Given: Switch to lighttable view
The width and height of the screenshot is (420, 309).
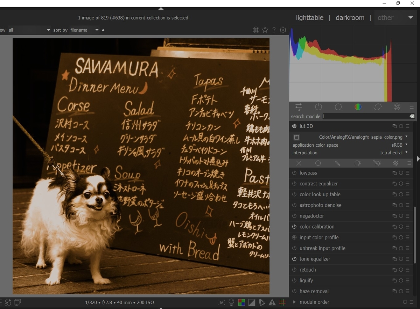Looking at the screenshot, I should tap(310, 18).
